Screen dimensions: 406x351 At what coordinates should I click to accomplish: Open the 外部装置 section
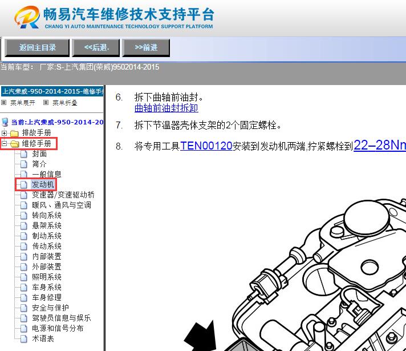pos(47,267)
